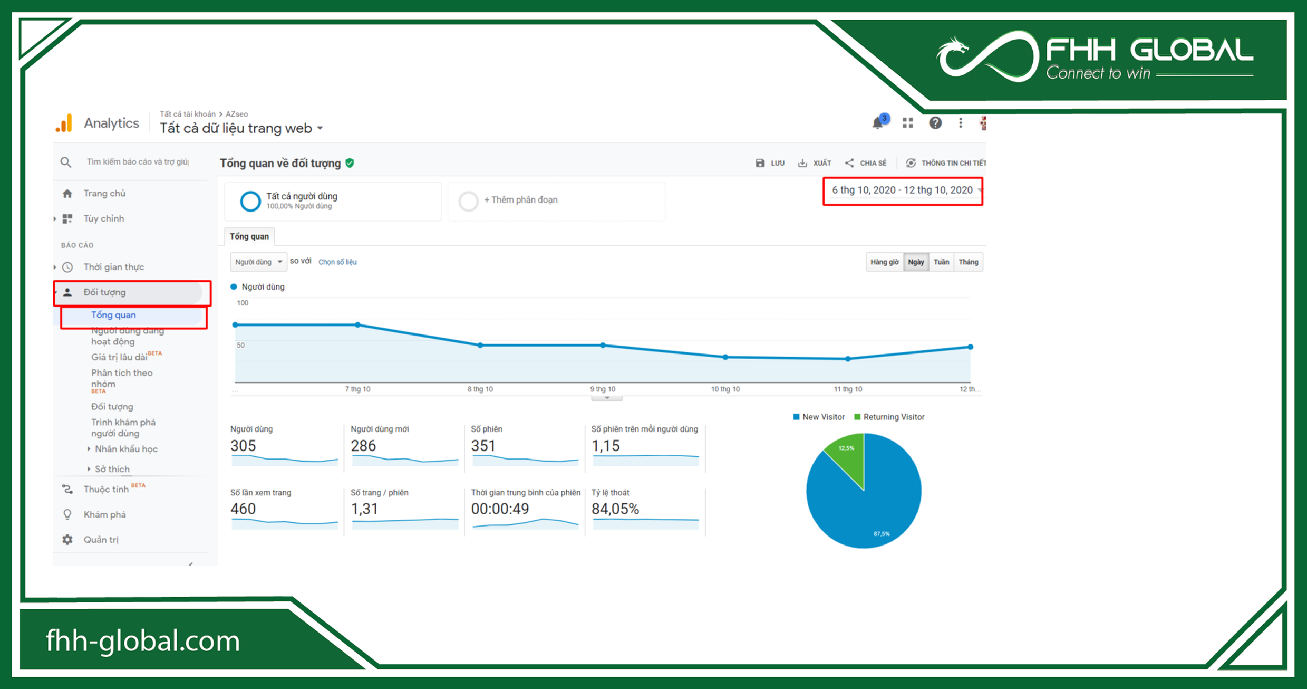Screen dimensions: 1307x689
Task: Click the save (LƯU) icon
Action: 759,163
